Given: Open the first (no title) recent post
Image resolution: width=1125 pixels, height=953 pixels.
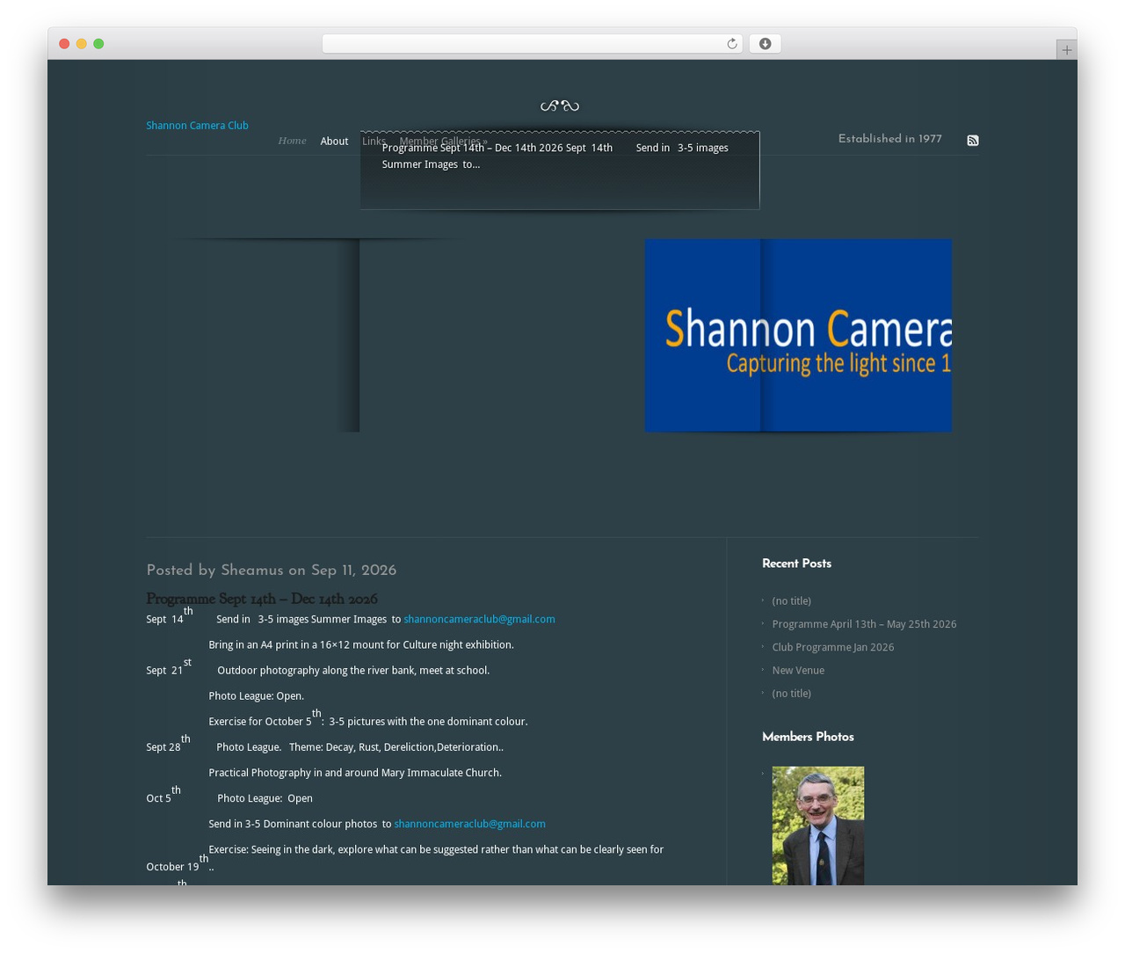Looking at the screenshot, I should coord(791,601).
